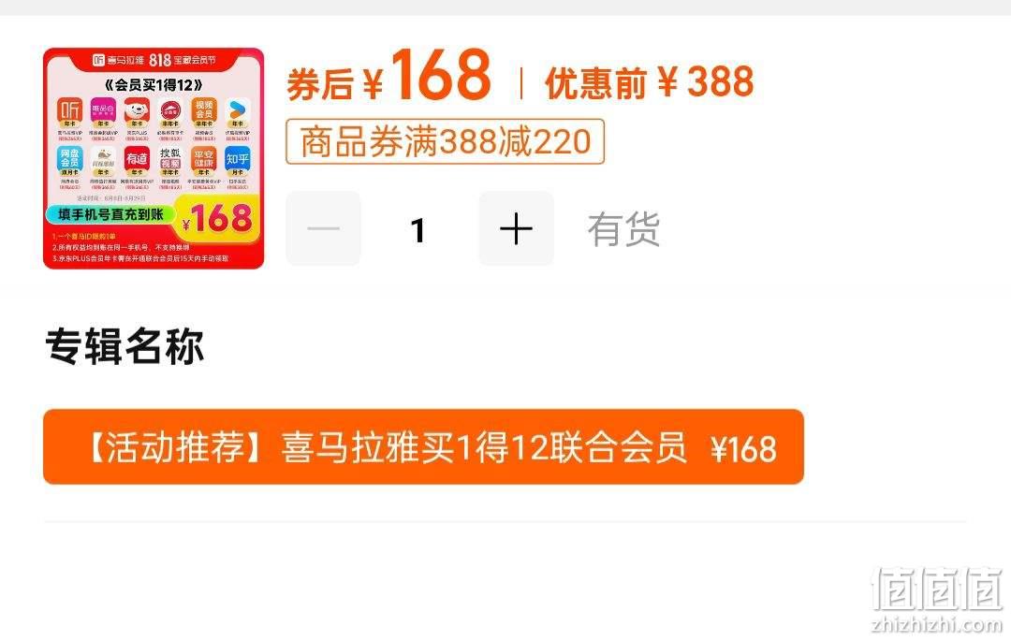Viewport: 1011px width, 641px height.
Task: Click the 平安健康 orange icon
Action: [204, 158]
